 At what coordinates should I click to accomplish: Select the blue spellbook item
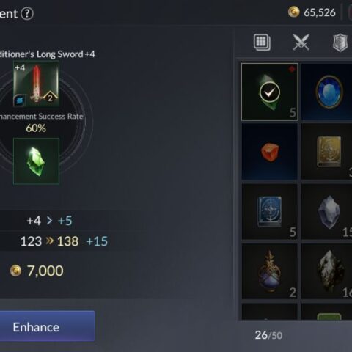coord(270,211)
